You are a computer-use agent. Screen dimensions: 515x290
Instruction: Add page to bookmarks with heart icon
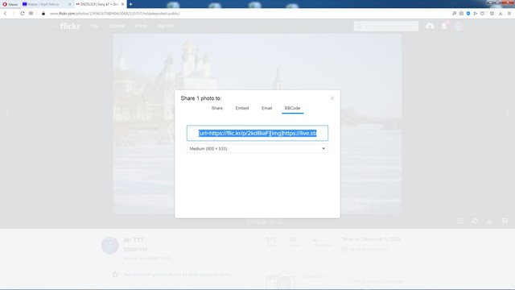click(483, 14)
